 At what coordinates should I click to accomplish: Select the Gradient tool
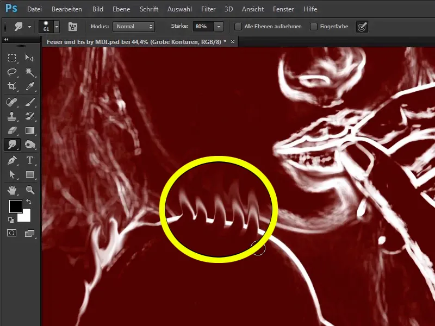[x=30, y=130]
